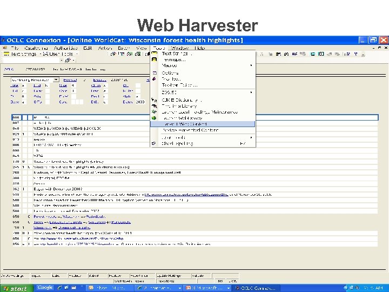Run Check Spelling from Tools menu
Viewport: 389px width, 292px height.
[x=203, y=143]
